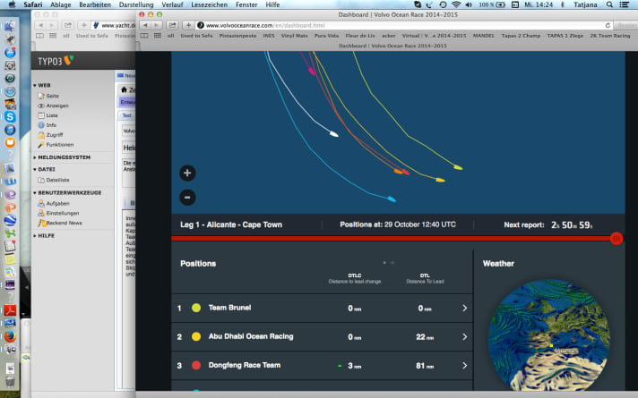Click the red timeline slider handle
Viewport: 638px width, 398px height.
tap(616, 239)
